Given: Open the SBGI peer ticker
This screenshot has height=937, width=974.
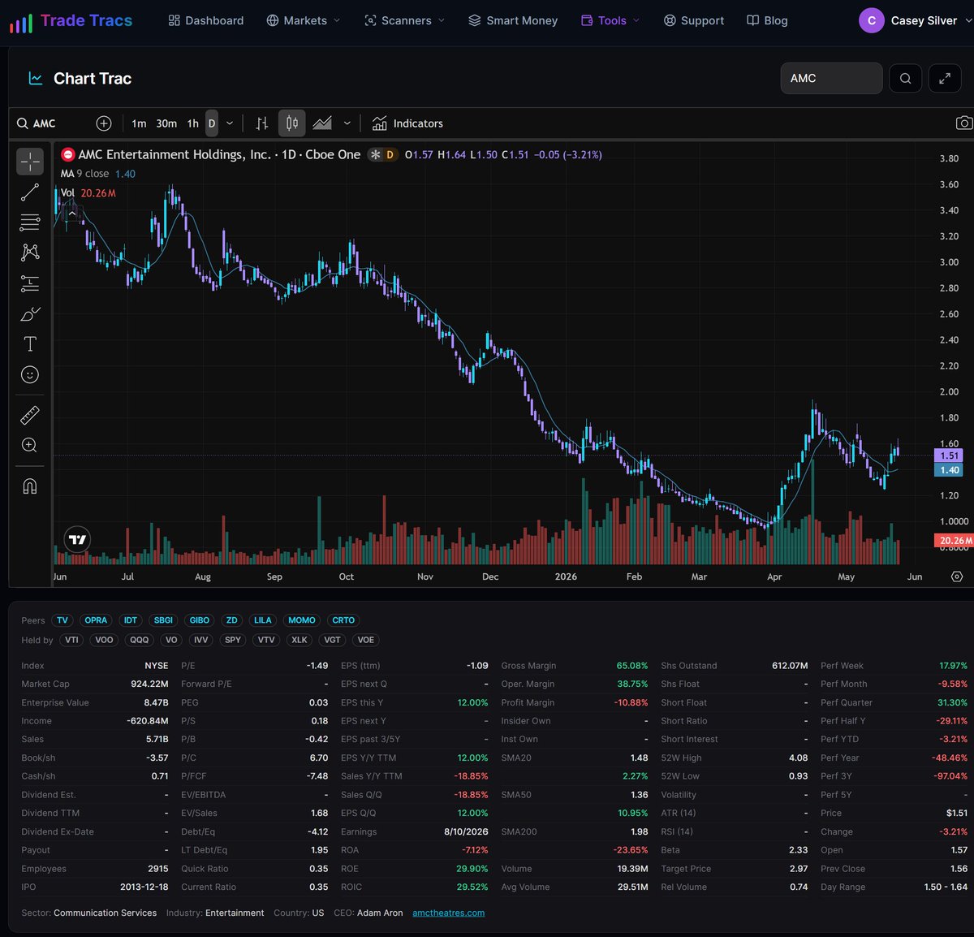Looking at the screenshot, I should (x=163, y=620).
